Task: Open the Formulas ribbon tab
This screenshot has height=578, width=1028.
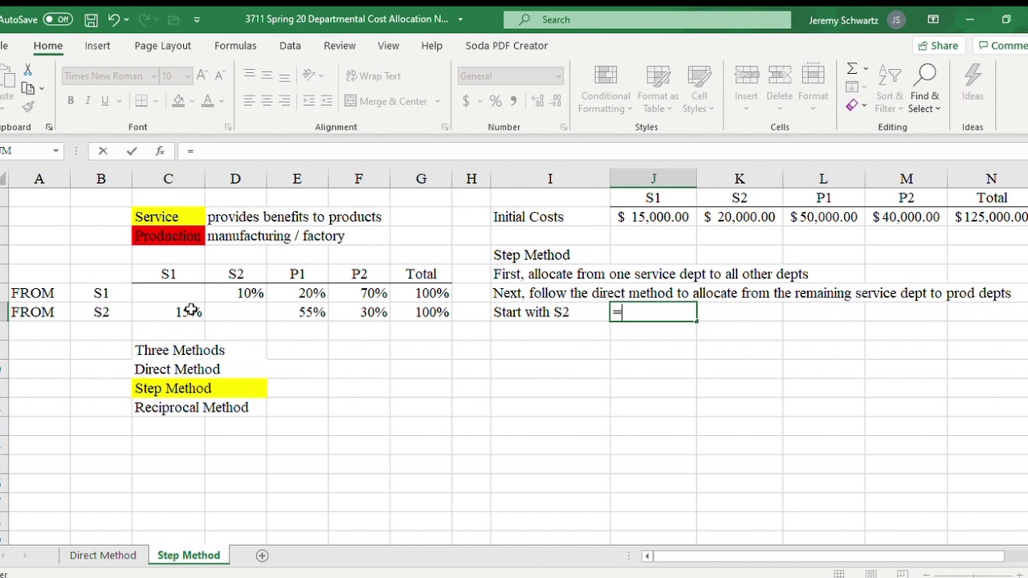Action: pos(235,46)
